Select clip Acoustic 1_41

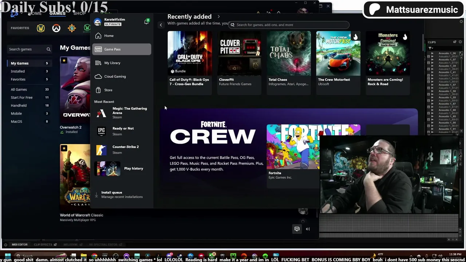point(447,72)
